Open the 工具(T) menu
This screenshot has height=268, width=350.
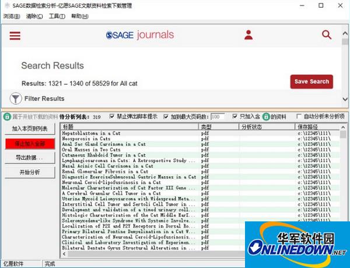point(57,16)
